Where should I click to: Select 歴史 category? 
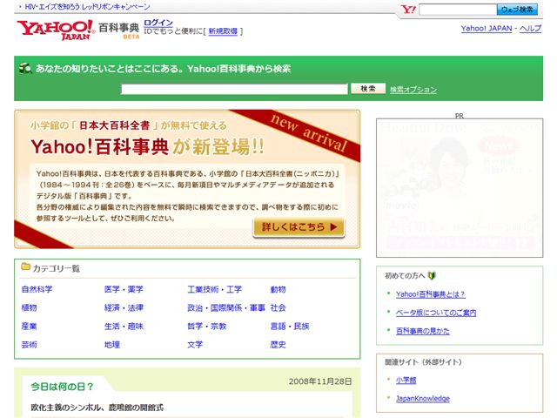click(278, 345)
